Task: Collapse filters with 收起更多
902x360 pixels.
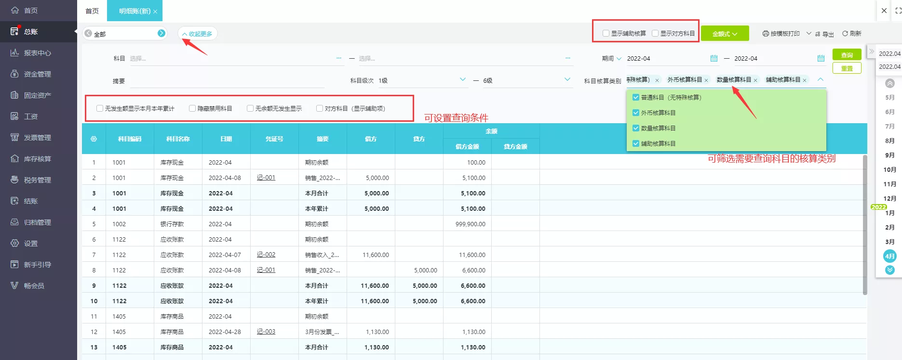Action: [198, 34]
